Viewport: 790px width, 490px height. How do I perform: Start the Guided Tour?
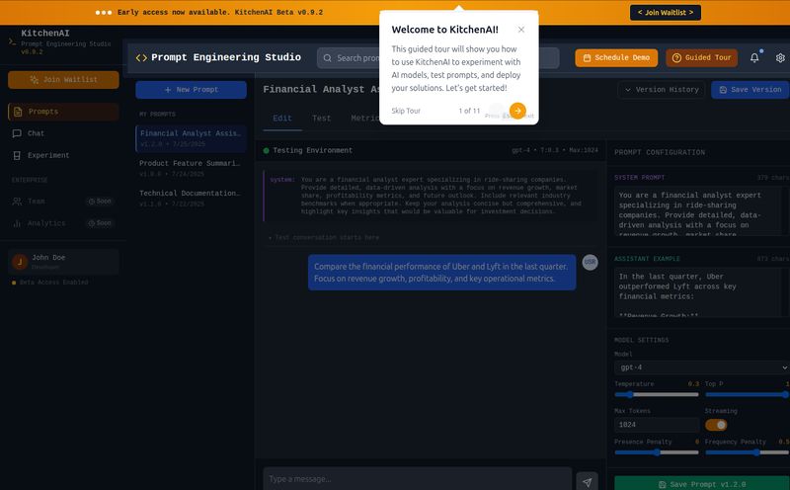click(x=702, y=58)
